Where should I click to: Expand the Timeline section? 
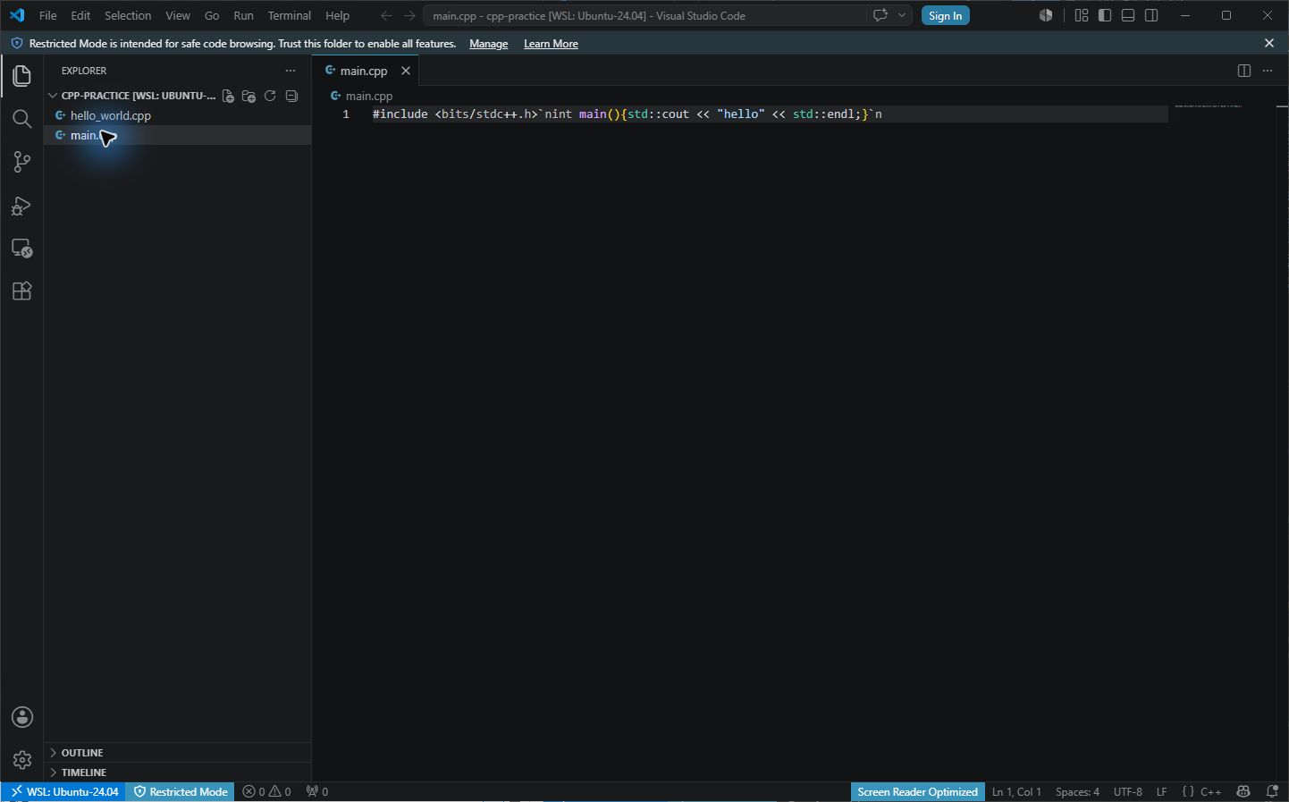[x=177, y=772]
